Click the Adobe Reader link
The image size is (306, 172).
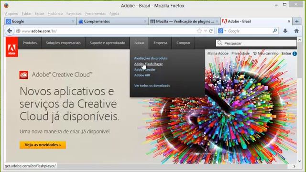[x=144, y=69]
